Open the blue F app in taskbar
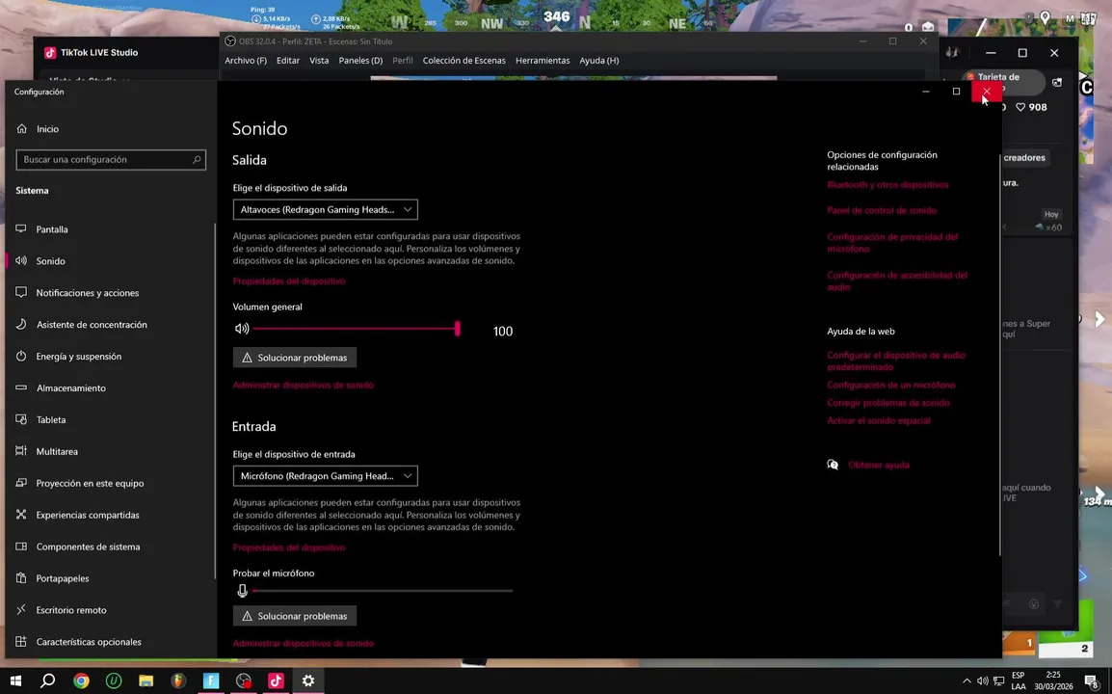 point(211,681)
